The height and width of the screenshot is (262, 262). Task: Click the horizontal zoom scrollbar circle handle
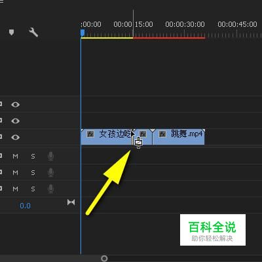coord(104,259)
